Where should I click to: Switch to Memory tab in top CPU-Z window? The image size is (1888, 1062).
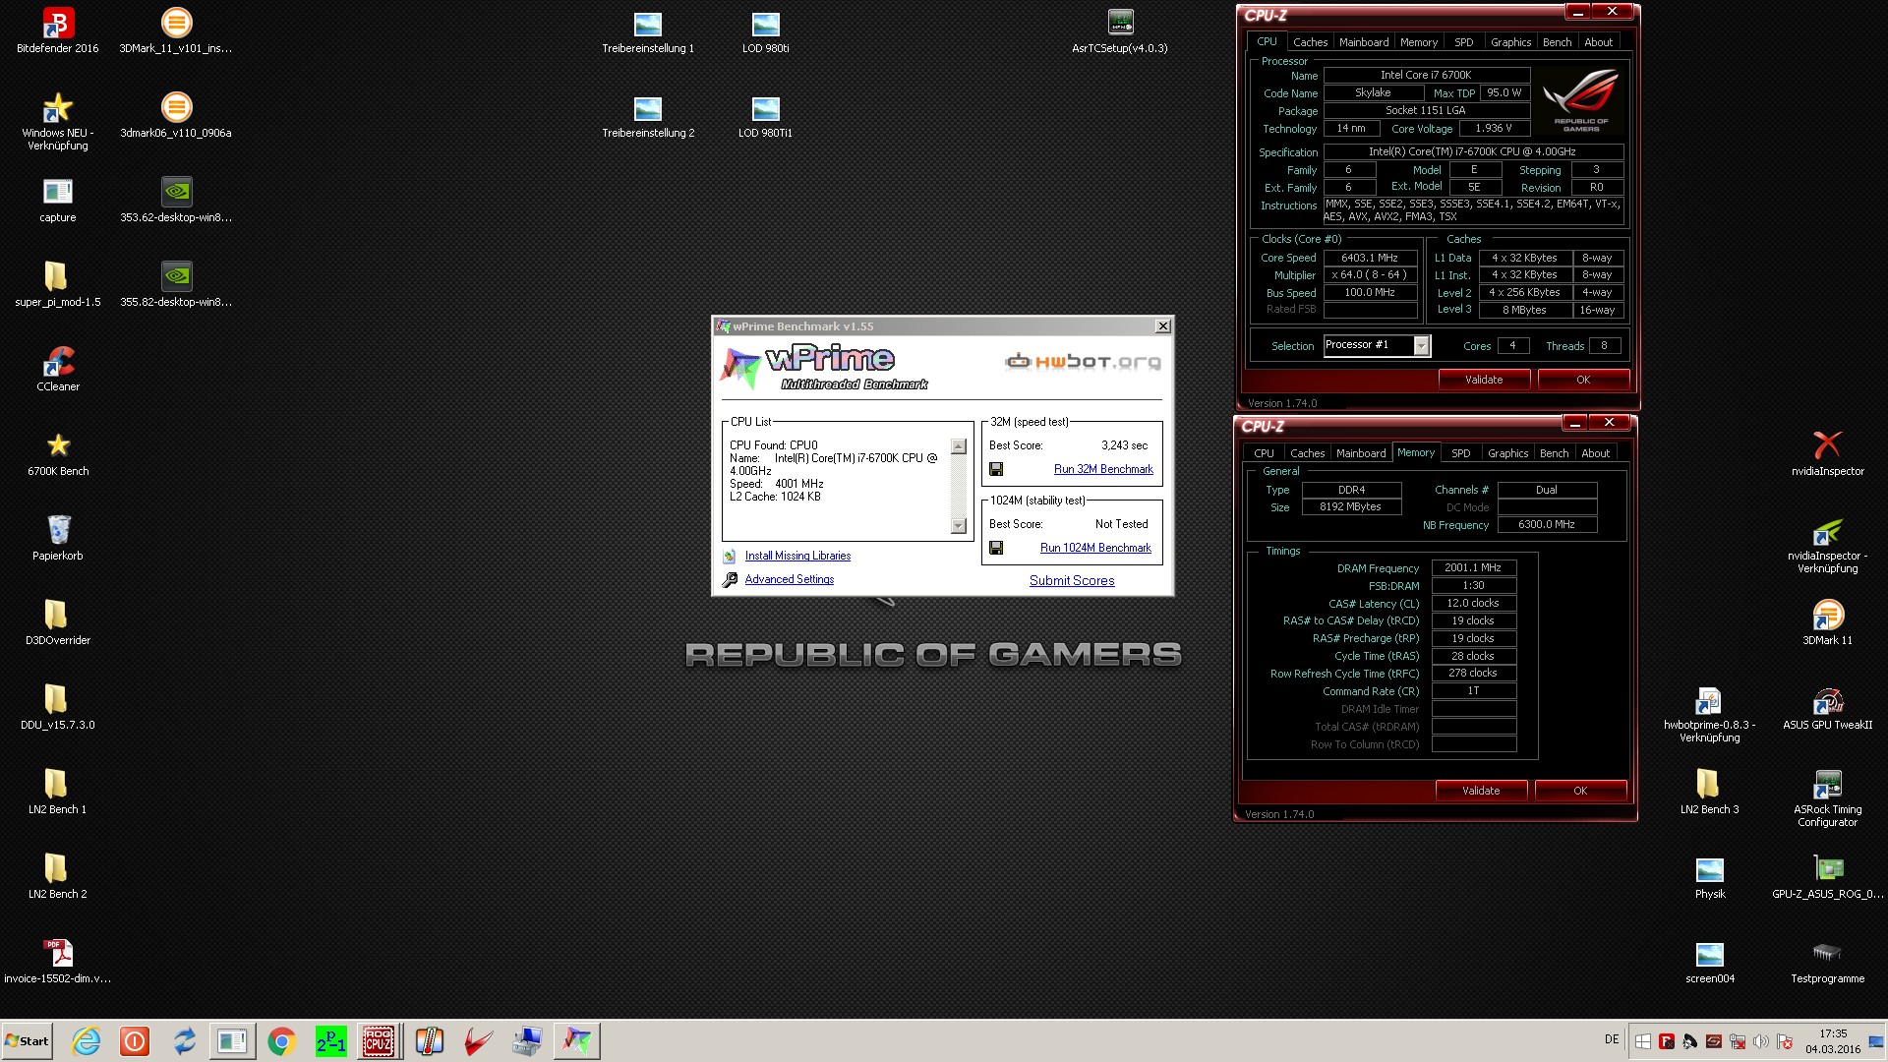[1419, 42]
